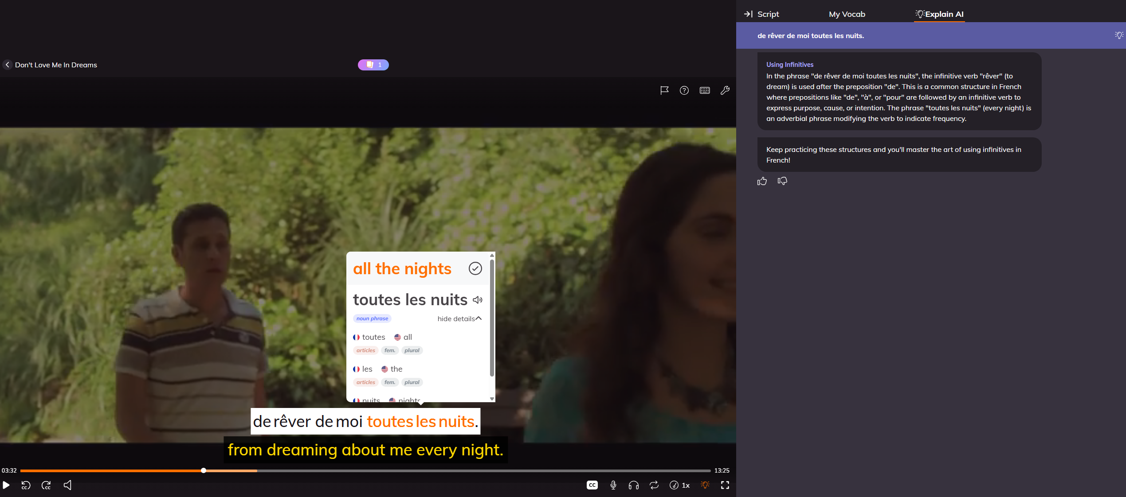
Task: Go back from Don't Love Me In Dreams
Action: coord(8,65)
